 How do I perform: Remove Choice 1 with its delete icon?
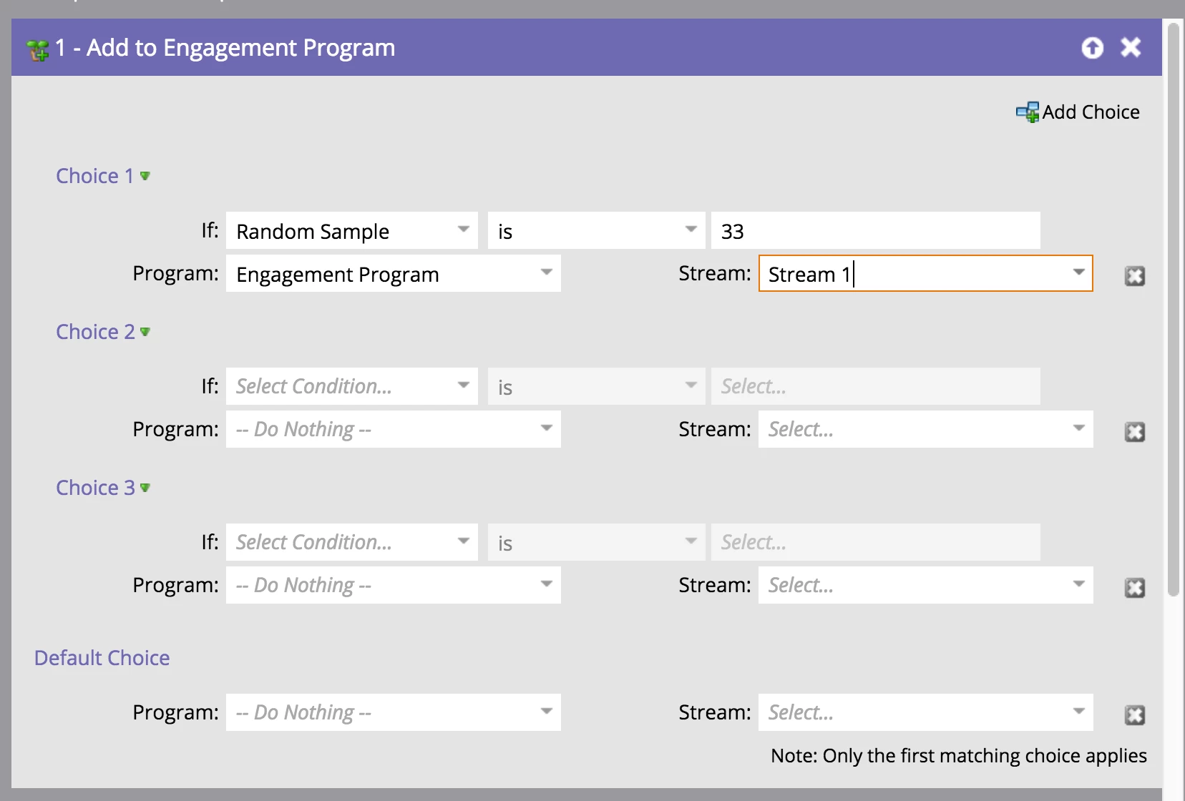[1135, 276]
